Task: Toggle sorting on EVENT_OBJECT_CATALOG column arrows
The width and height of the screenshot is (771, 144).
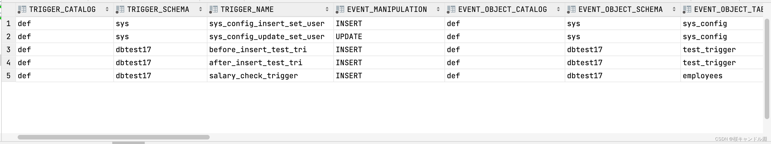Action: 558,10
